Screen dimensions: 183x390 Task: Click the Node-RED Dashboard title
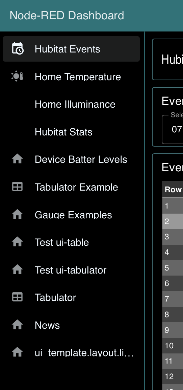tap(67, 16)
